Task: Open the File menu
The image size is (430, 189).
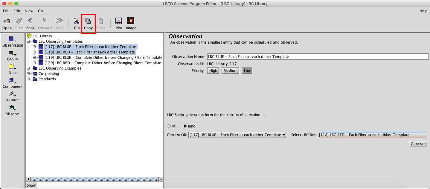Action: point(6,11)
